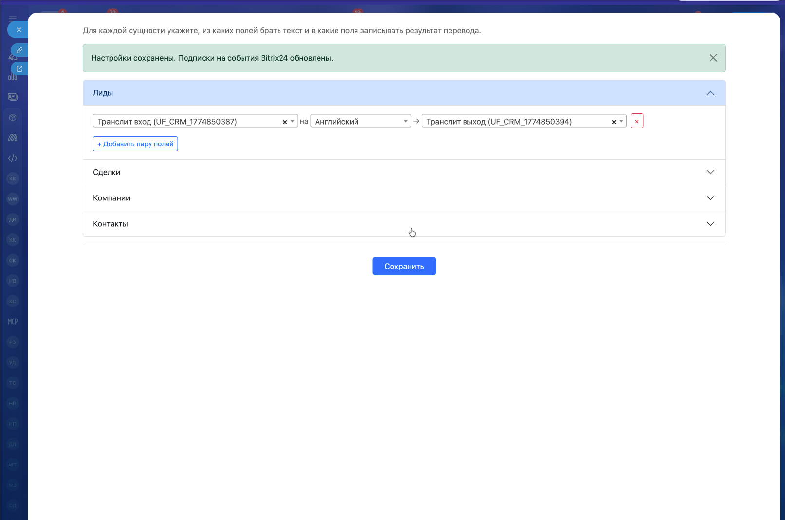Click the instruction text about entity fields

[281, 30]
